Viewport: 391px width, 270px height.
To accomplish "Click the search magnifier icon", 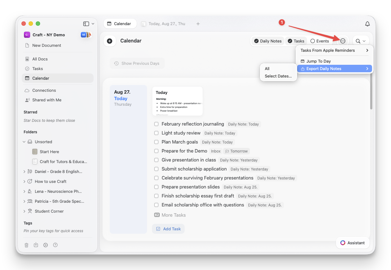I will tap(358, 41).
